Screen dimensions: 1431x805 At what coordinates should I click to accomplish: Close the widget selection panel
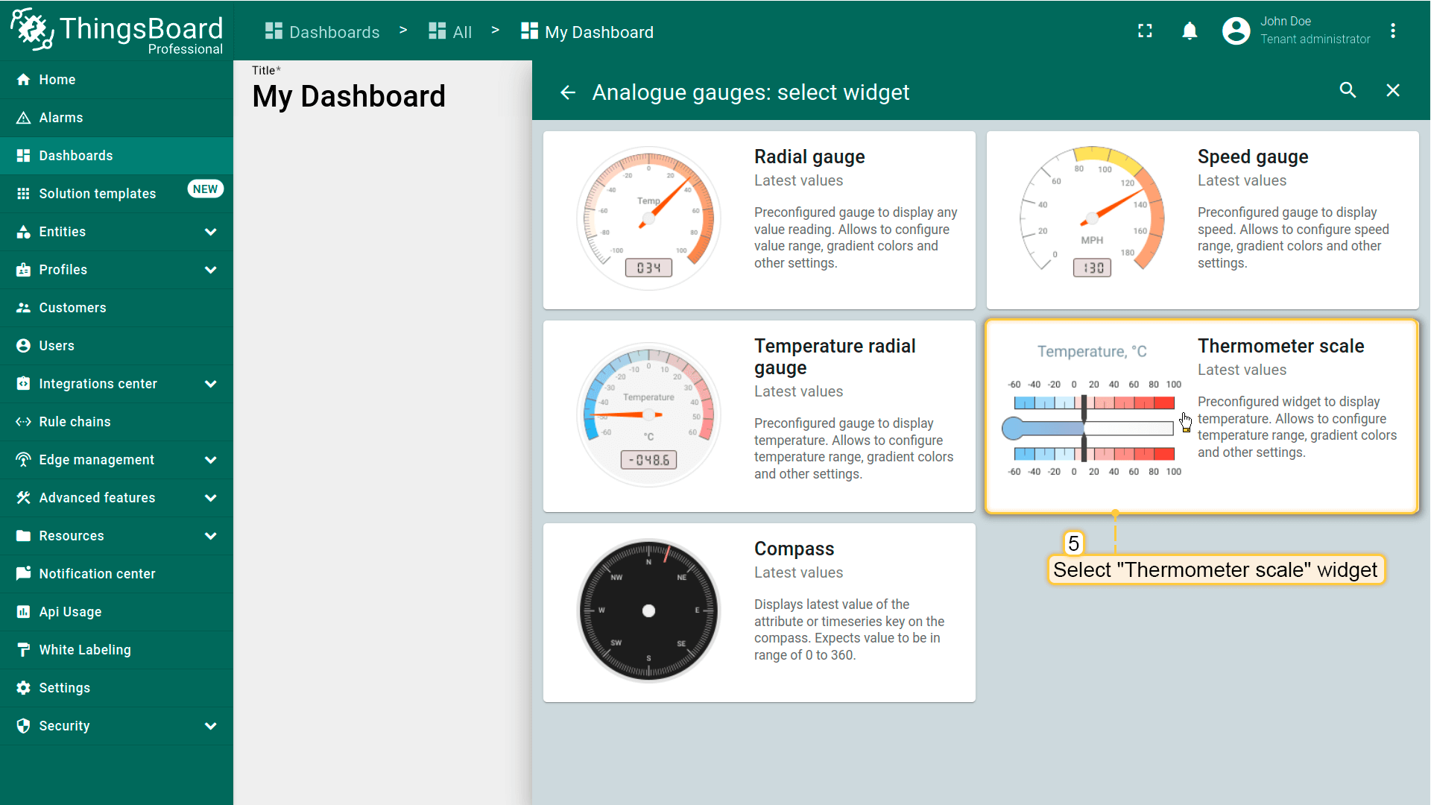[x=1392, y=91]
